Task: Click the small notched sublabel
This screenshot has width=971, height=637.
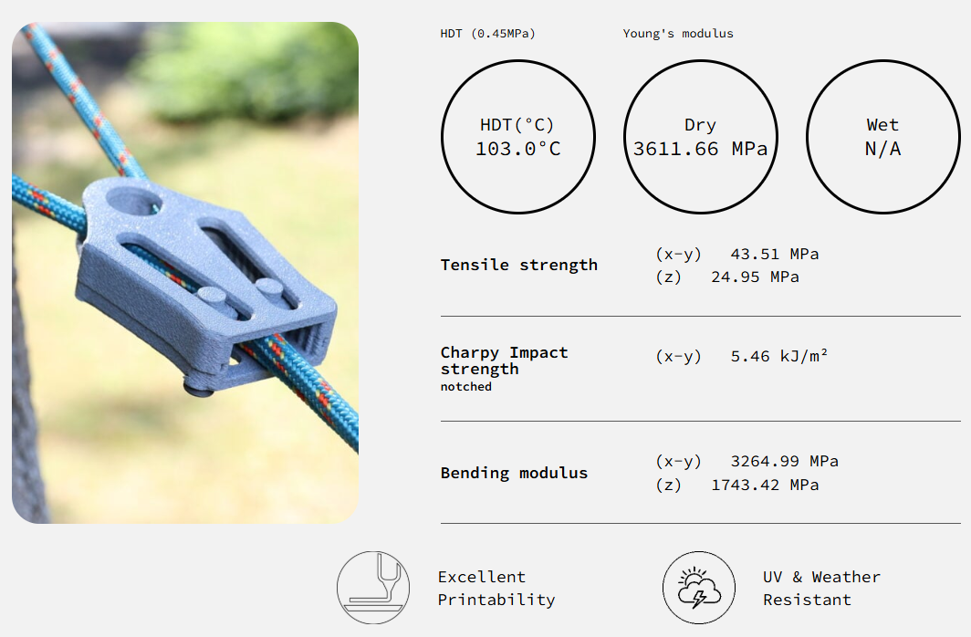Action: click(x=465, y=387)
